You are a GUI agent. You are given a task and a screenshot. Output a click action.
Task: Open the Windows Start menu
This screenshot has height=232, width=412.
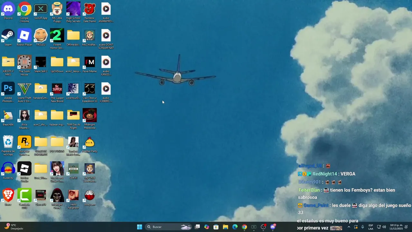click(139, 227)
